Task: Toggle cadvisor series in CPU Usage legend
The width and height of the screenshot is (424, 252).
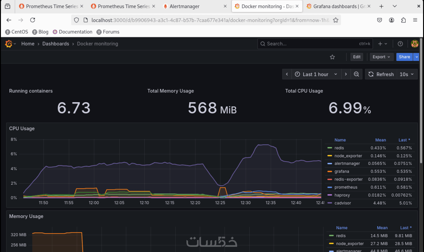Action: point(343,203)
